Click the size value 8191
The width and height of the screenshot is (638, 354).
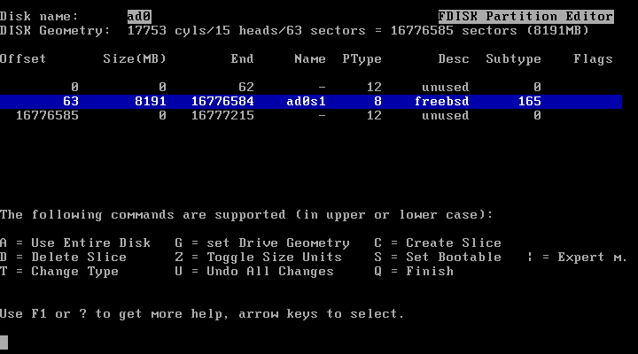click(x=150, y=101)
